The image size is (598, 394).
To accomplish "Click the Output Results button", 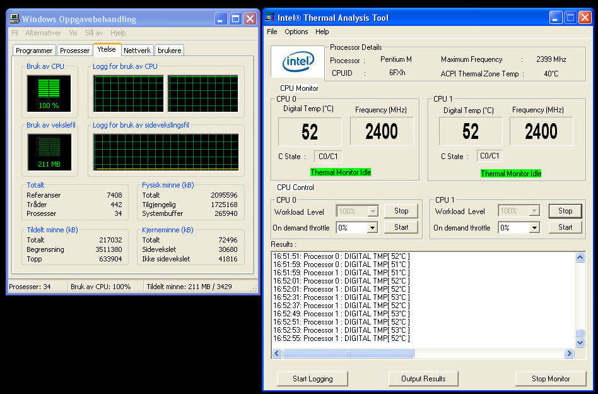I will 423,379.
